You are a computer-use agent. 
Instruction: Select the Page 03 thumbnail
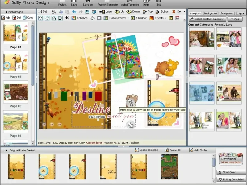(x=15, y=92)
